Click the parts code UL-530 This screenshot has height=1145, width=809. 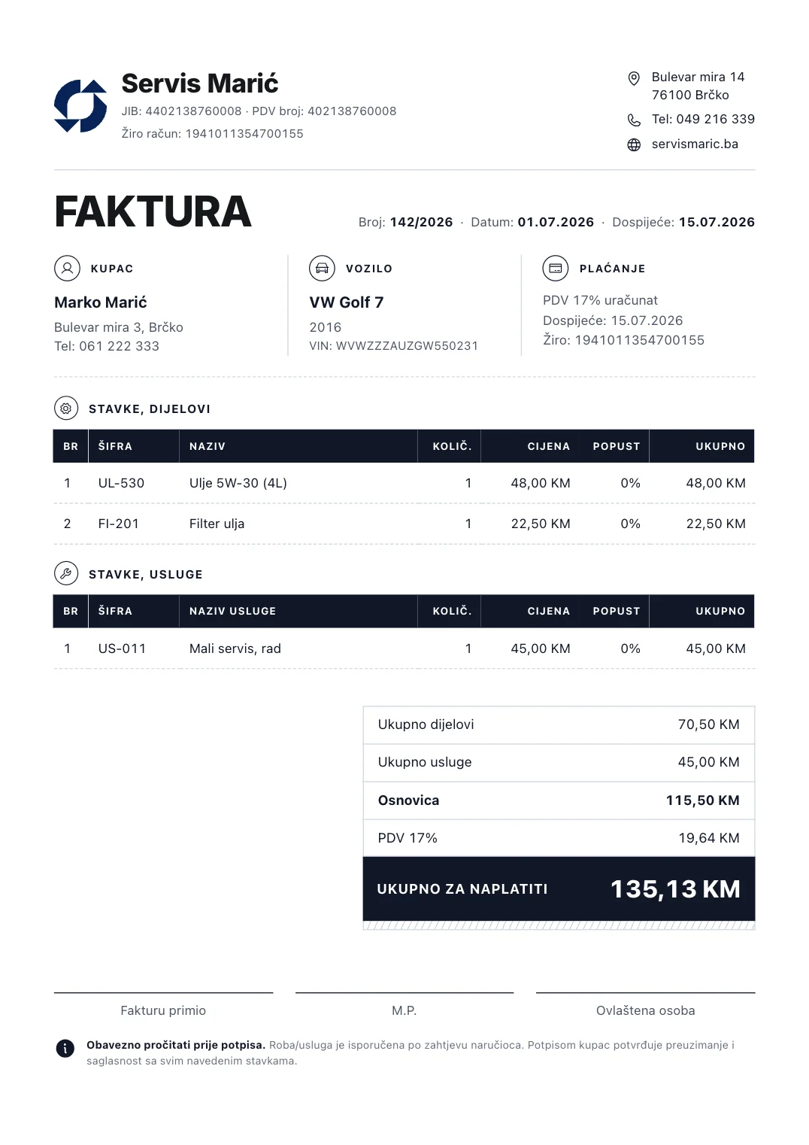pos(121,483)
